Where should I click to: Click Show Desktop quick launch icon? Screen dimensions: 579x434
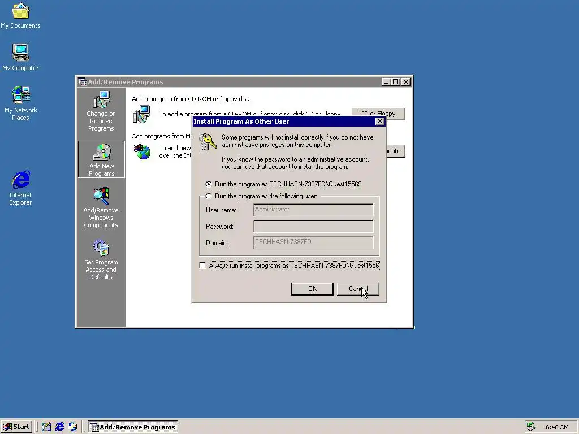46,427
